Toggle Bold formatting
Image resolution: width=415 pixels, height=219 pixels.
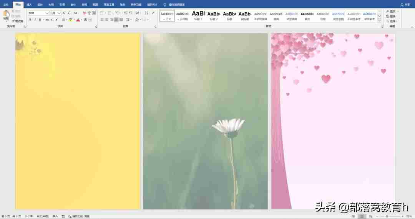[x=30, y=20]
